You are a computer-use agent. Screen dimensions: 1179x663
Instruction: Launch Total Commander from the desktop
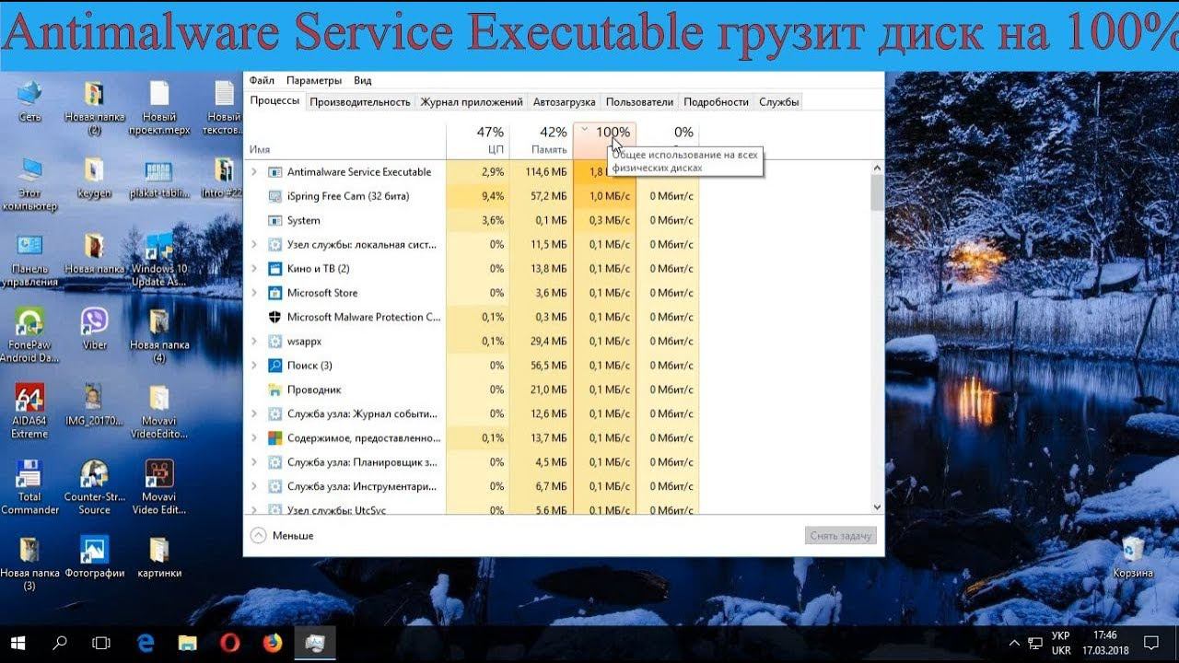[30, 486]
